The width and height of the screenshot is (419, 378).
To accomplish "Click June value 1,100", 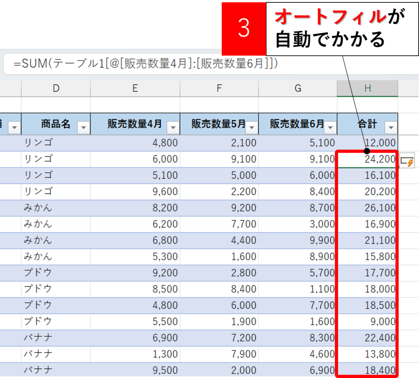I will pos(298,289).
